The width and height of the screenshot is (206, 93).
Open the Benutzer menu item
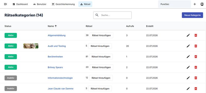click(40, 4)
